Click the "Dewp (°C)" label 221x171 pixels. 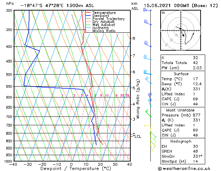(172, 84)
